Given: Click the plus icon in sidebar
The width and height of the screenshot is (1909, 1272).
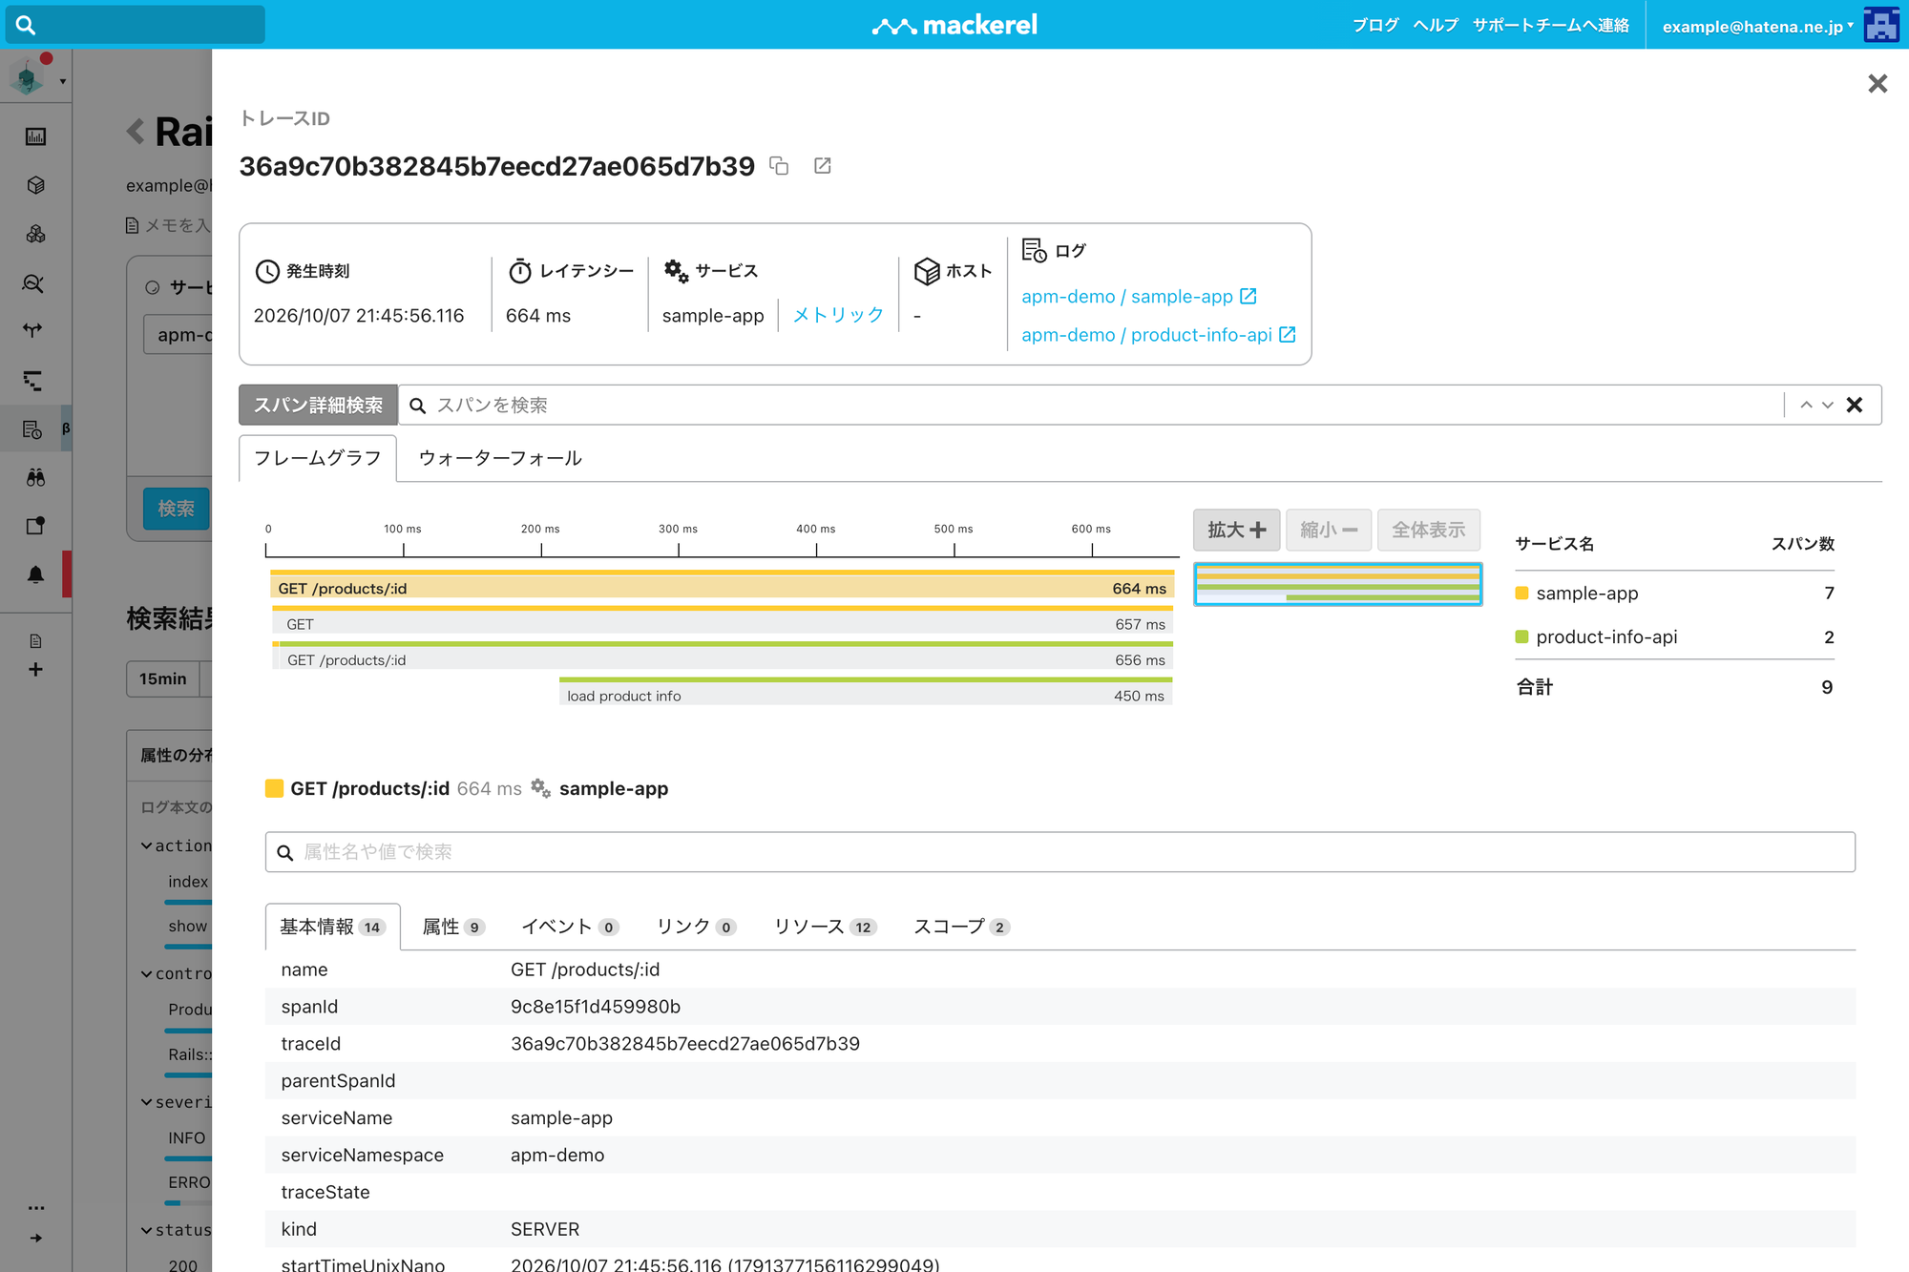Looking at the screenshot, I should (x=35, y=669).
